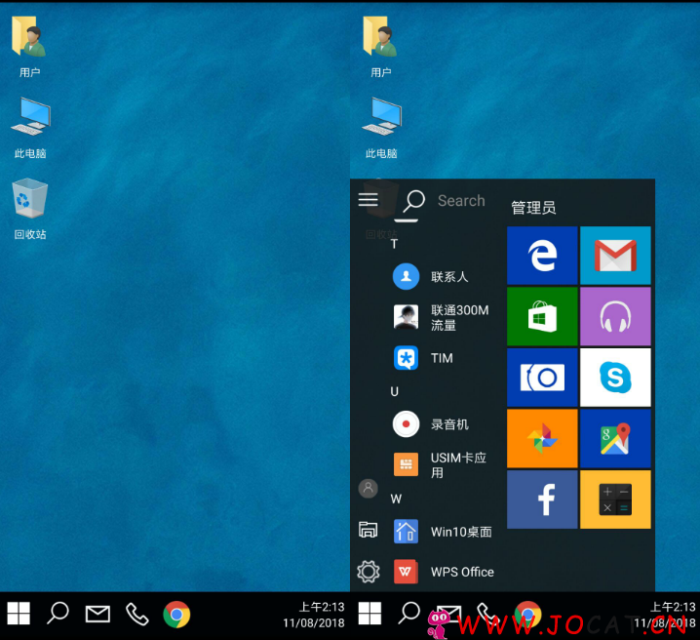
Task: Open the calculator tile
Action: tap(615, 500)
